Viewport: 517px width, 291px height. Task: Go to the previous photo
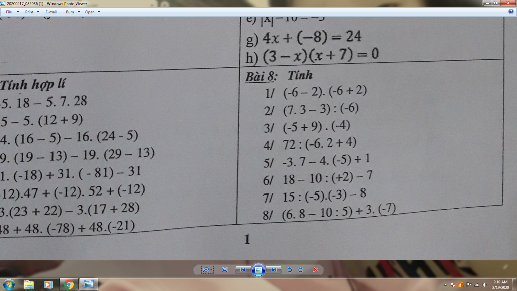pos(243,270)
